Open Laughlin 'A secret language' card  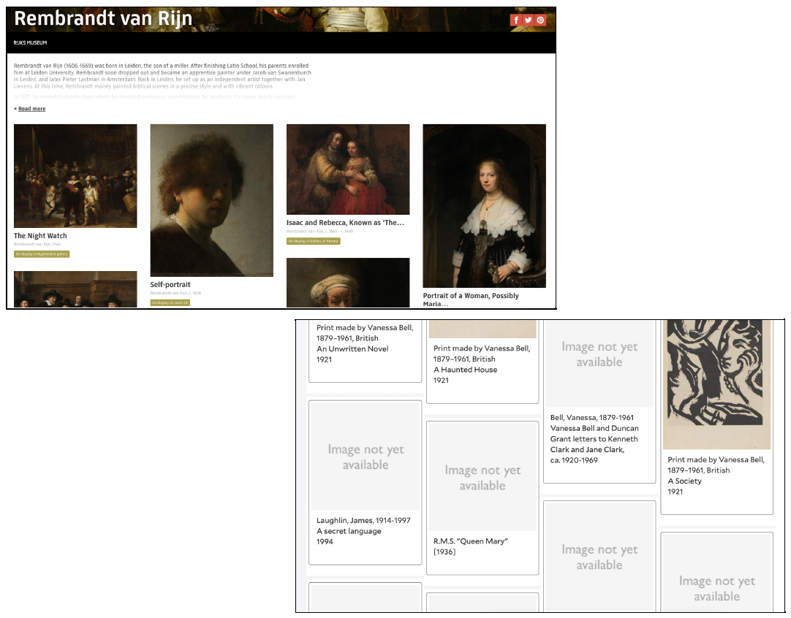click(366, 482)
